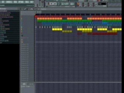Open the HELP menu

[32, 2]
